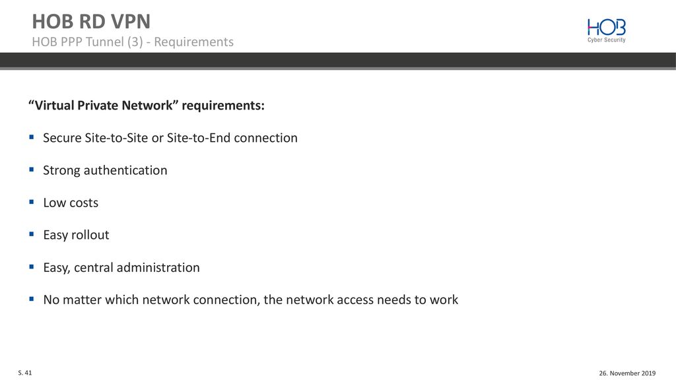Click the bullet before Secure Site-to-Site
This screenshot has height=380, width=676.
point(32,137)
